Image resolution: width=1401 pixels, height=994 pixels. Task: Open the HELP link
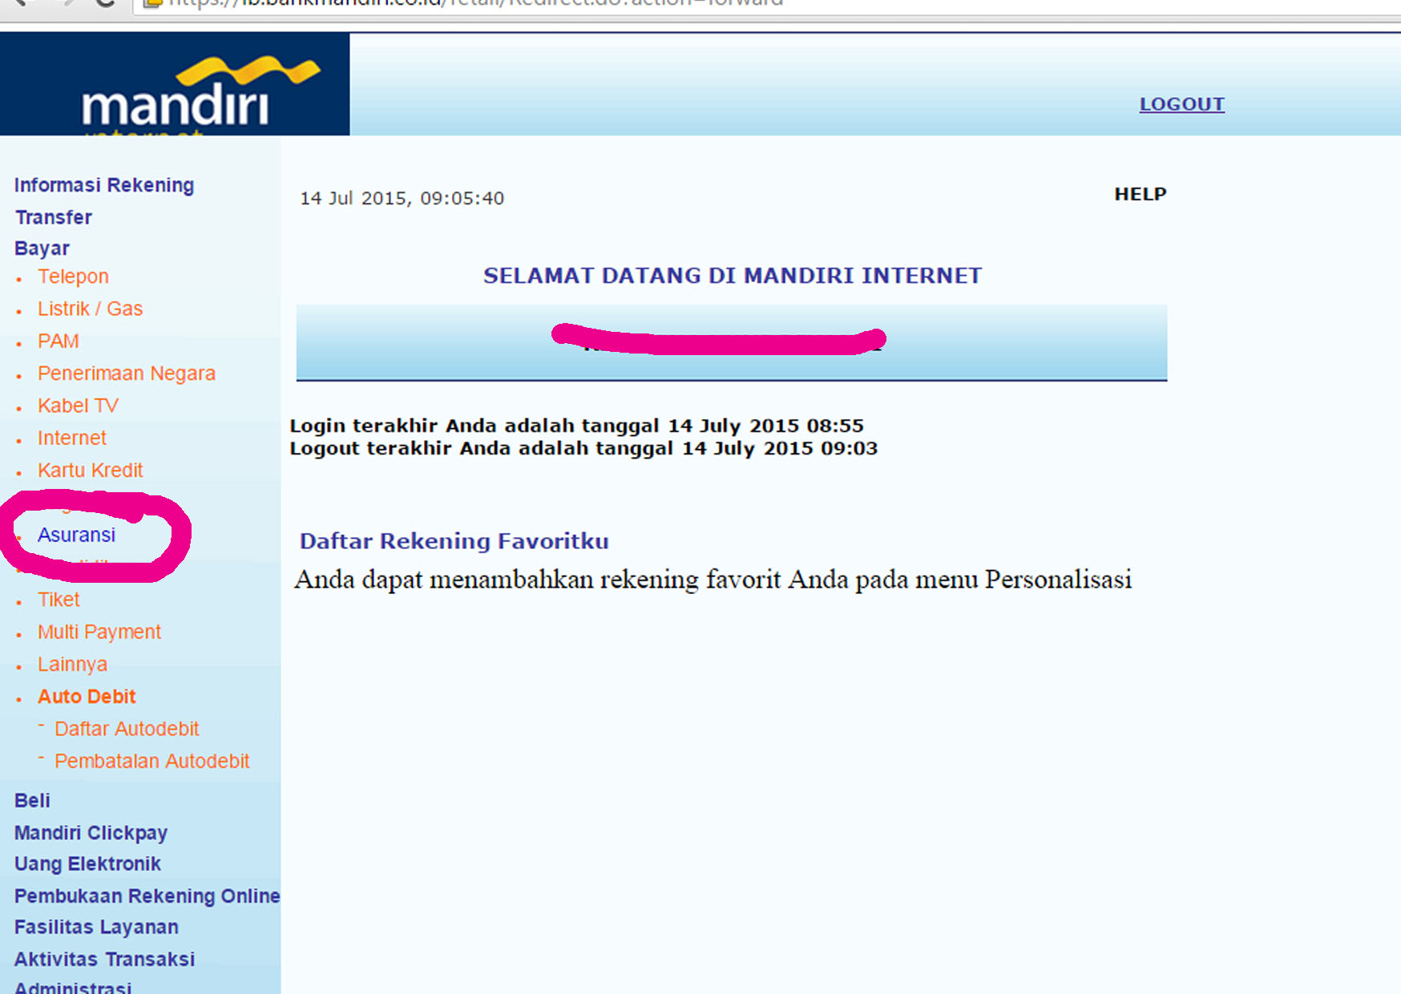[1140, 194]
